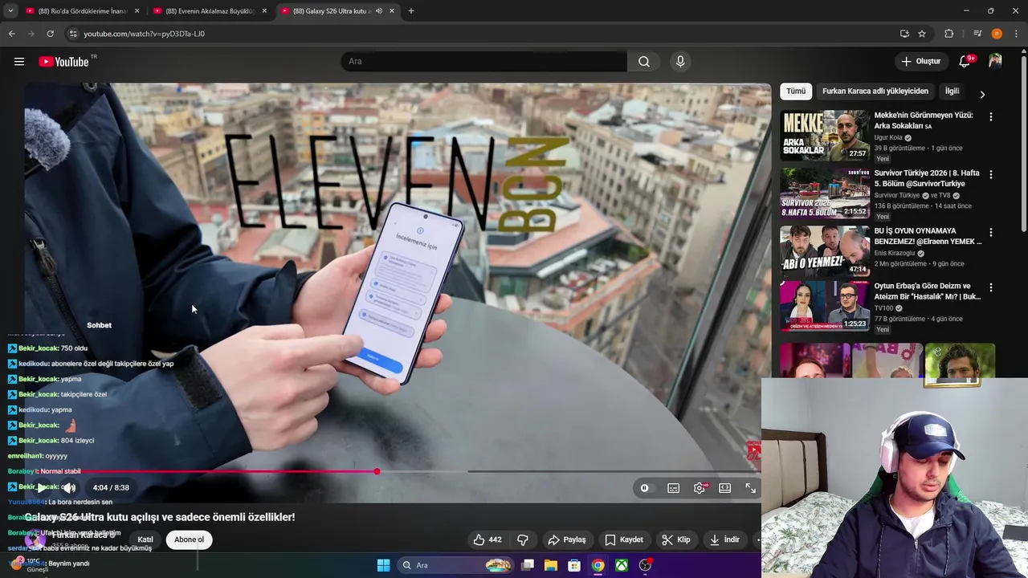Toggle subtitles with the captions button
This screenshot has height=578, width=1028.
674,488
